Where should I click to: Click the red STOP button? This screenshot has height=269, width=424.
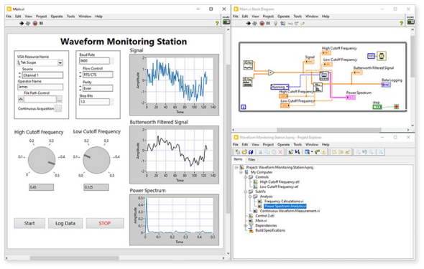pos(105,223)
